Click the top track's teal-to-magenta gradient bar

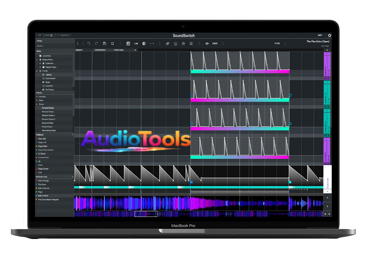click(240, 71)
